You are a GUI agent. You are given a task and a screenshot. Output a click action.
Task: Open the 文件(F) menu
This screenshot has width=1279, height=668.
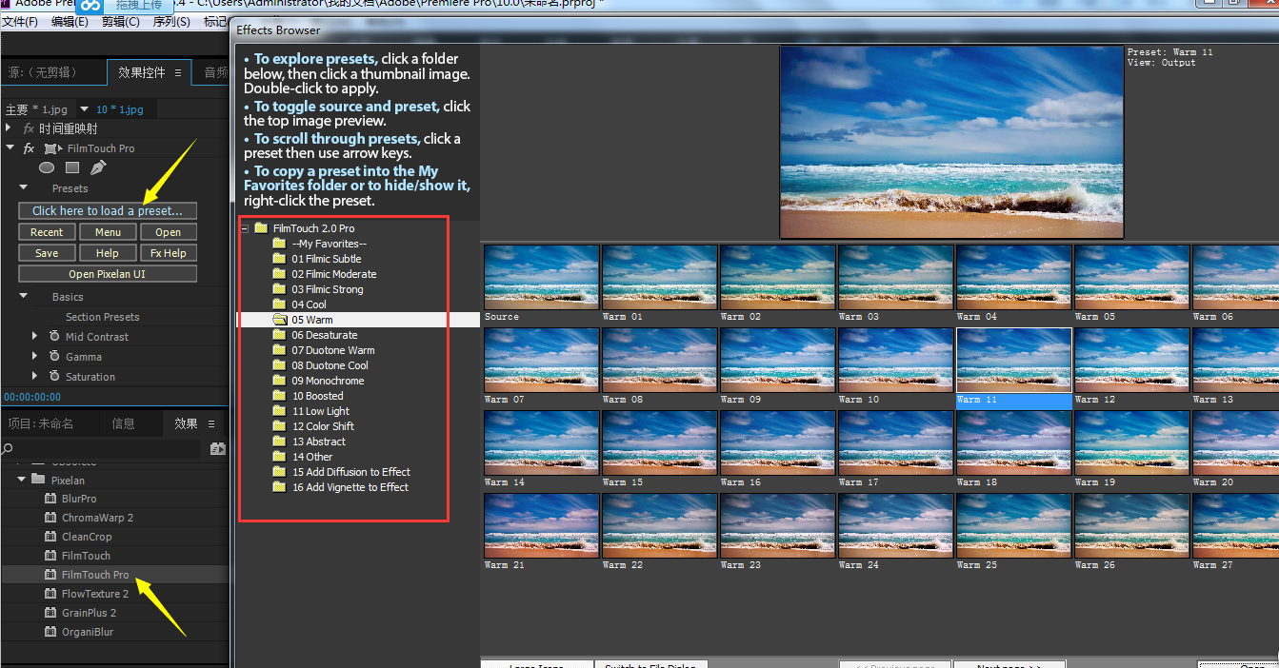point(20,21)
